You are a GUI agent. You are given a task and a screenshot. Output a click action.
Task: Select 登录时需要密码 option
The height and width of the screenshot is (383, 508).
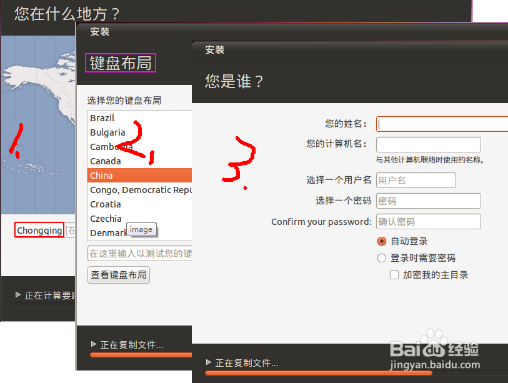point(381,257)
